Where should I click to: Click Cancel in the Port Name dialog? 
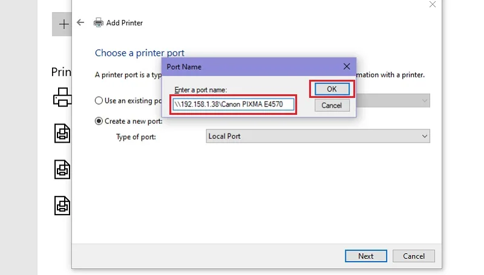(332, 105)
